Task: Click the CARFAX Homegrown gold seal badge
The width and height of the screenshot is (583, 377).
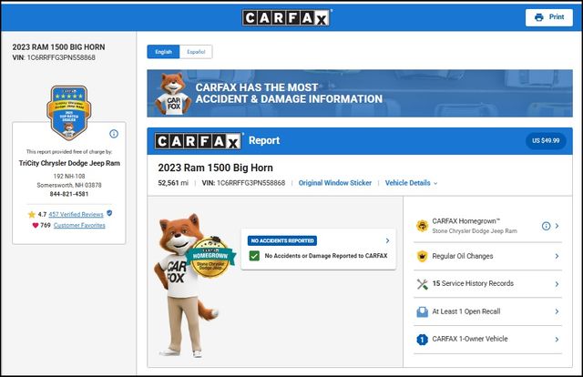Action: tap(210, 258)
